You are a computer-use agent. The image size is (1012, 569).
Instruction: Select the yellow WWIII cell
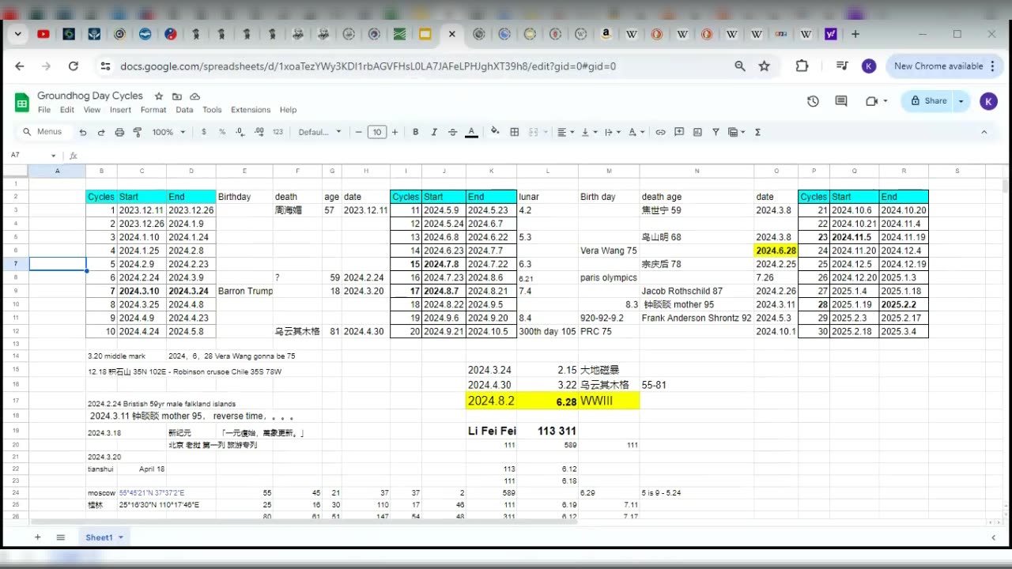pyautogui.click(x=609, y=401)
